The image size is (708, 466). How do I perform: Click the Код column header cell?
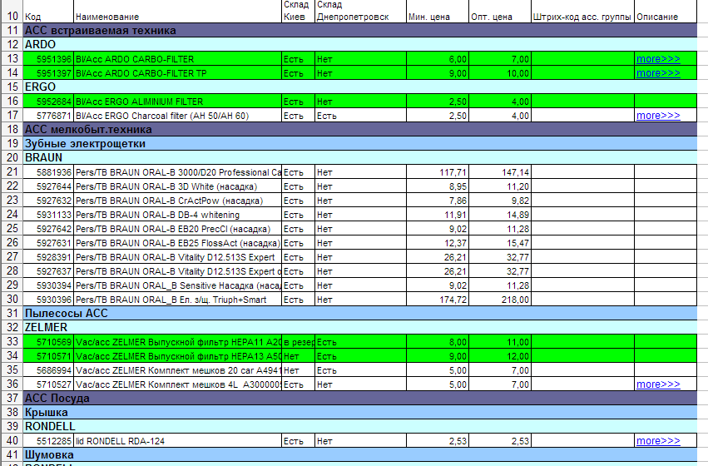pos(48,12)
